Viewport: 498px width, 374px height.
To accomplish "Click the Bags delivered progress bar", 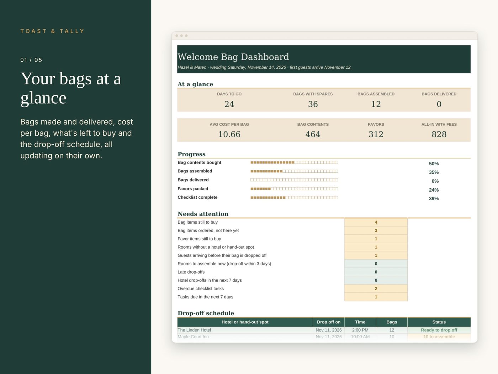I will (x=294, y=180).
